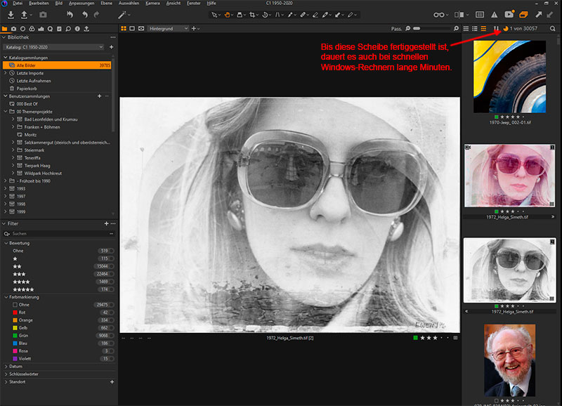Show the grid overlay icon

pos(480,15)
